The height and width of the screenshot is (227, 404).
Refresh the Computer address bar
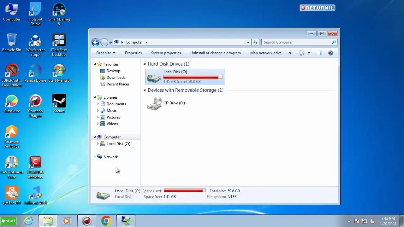click(x=255, y=42)
